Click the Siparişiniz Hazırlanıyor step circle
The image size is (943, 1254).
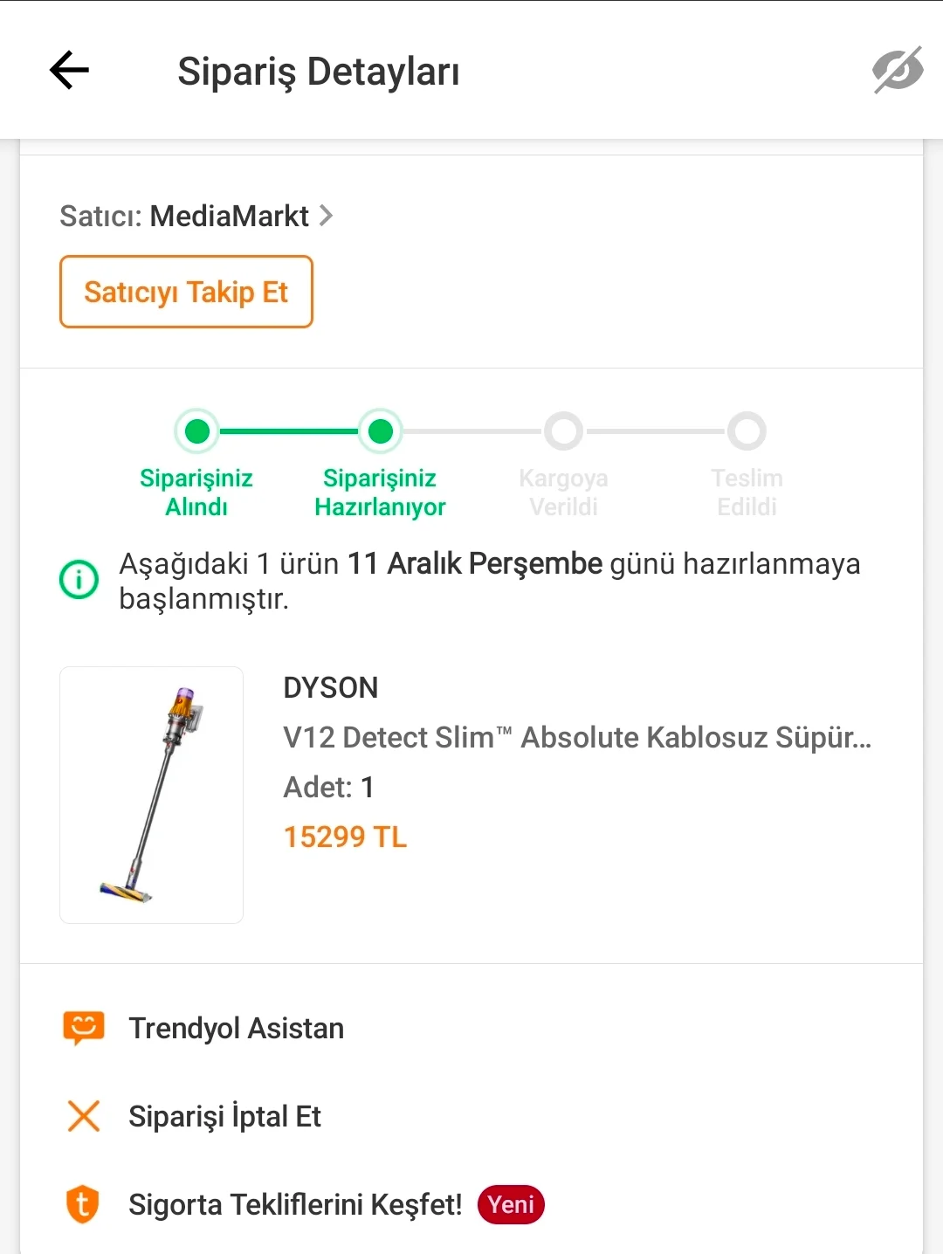[381, 431]
